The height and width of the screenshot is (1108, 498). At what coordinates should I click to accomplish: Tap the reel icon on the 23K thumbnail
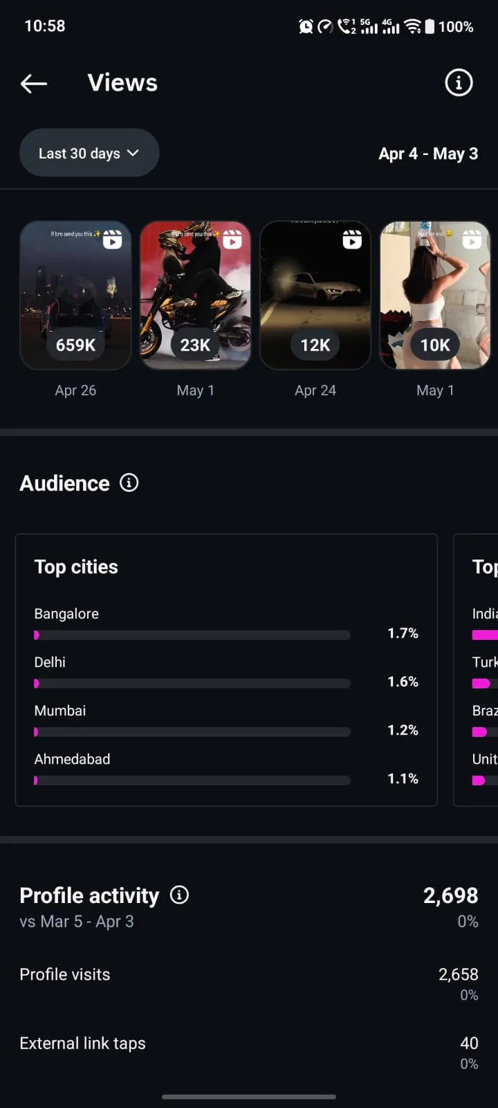coord(232,240)
